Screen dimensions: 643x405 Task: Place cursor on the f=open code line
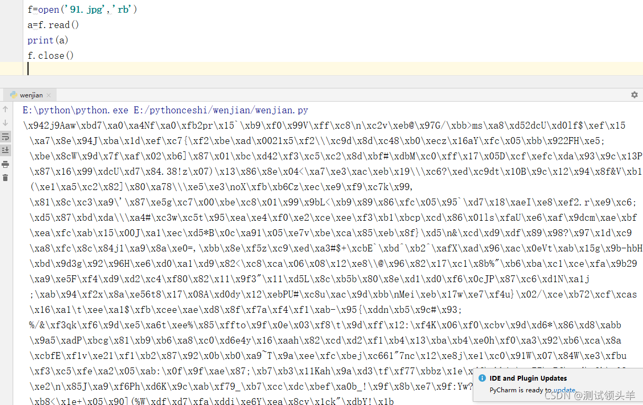click(x=82, y=10)
